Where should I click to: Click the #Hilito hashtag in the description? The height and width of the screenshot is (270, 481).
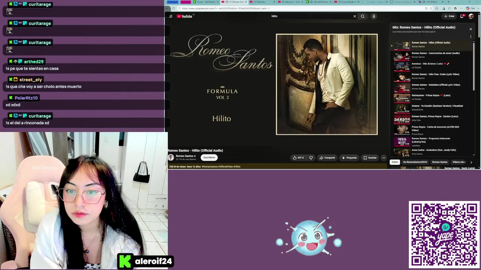point(237,166)
